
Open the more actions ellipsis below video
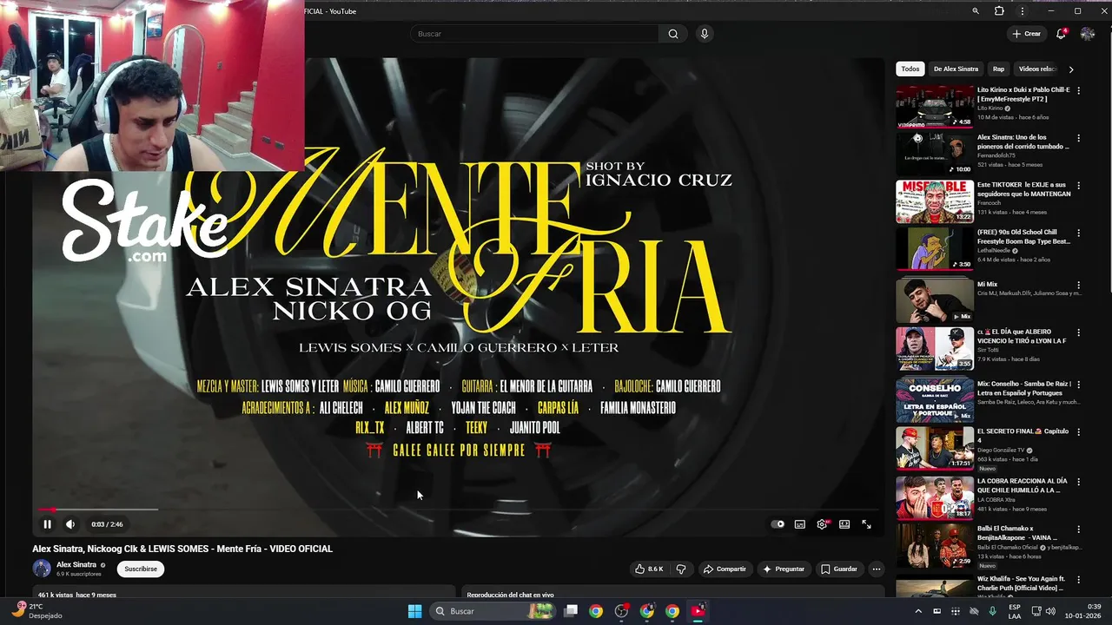[876, 569]
